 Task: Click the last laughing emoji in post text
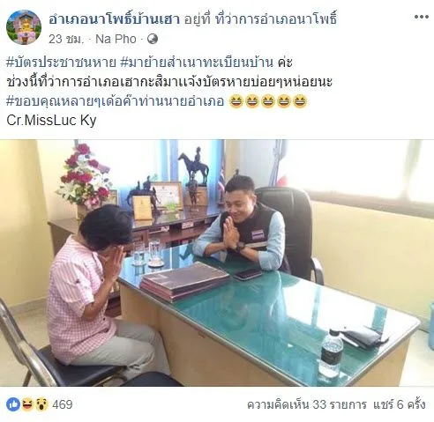pos(300,101)
